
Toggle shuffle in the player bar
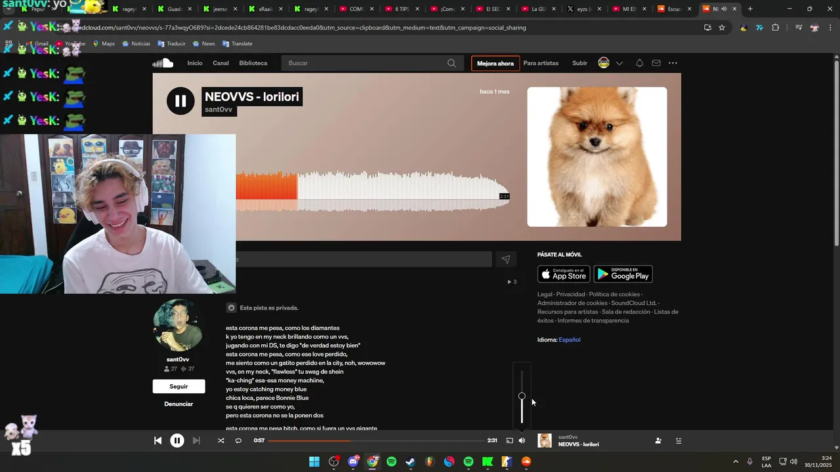pyautogui.click(x=220, y=441)
